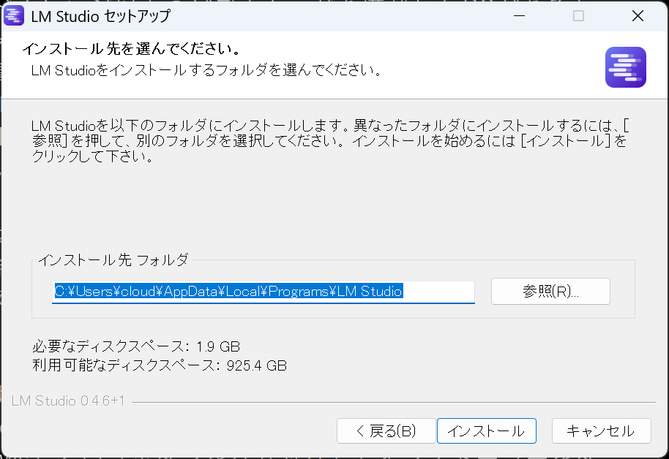Open the folder browser with 参照(R) button
Image resolution: width=669 pixels, height=459 pixels.
pyautogui.click(x=550, y=291)
